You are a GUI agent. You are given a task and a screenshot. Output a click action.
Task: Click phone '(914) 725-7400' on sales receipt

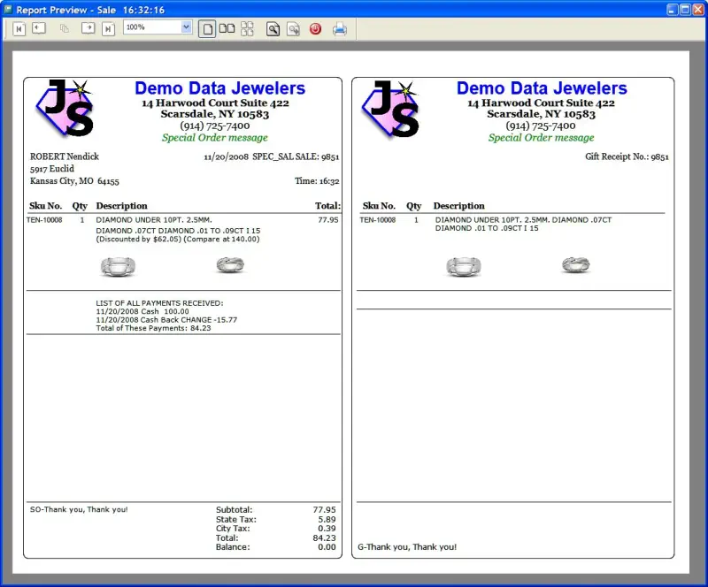215,126
